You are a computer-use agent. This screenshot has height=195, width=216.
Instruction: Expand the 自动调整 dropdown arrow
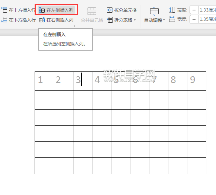click(164, 20)
